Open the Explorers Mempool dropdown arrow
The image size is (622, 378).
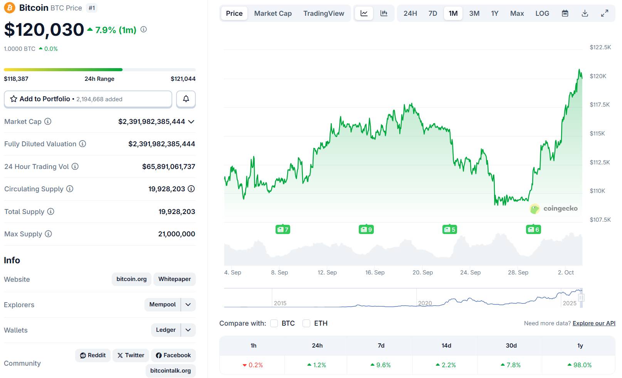[188, 304]
